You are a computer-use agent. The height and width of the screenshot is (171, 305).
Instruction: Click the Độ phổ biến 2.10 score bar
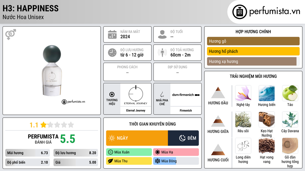pyautogui.click(x=27, y=162)
